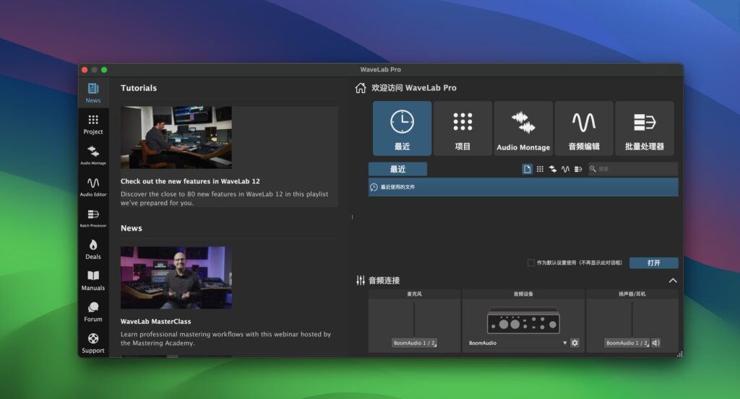Click the blue 最近 tab button
Viewport: 740px width, 399px height.
(x=397, y=169)
